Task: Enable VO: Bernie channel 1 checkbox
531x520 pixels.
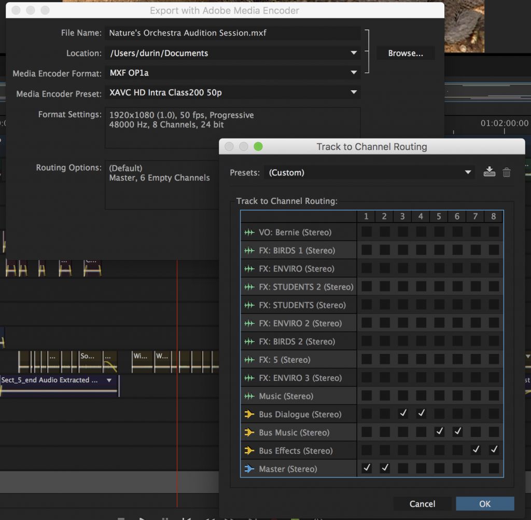Action: 367,232
